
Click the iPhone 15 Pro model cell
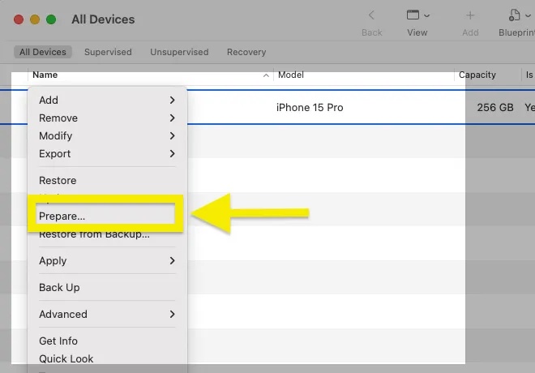310,108
